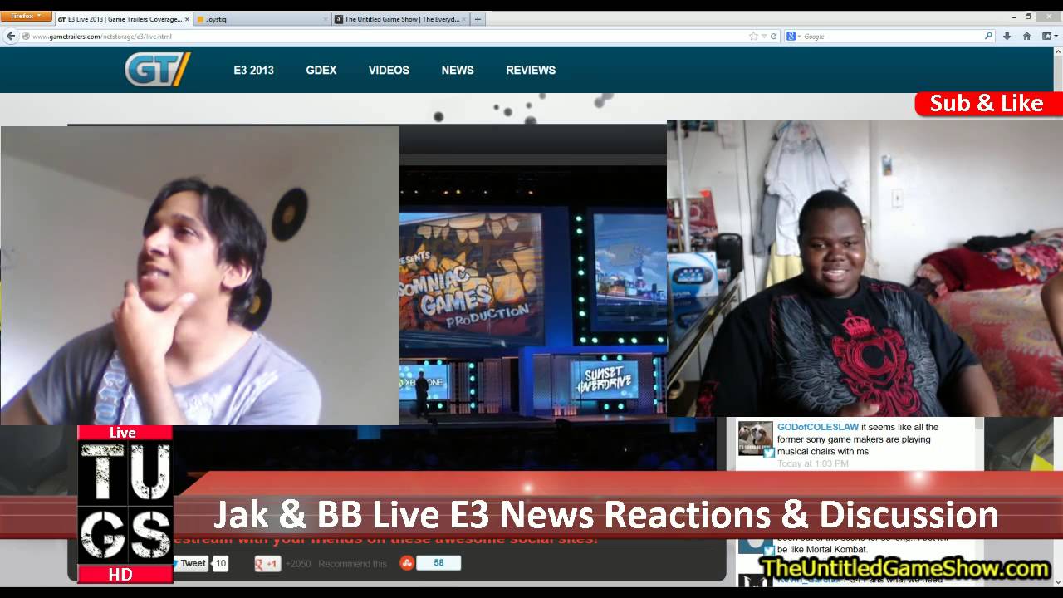This screenshot has width=1063, height=598.
Task: Click the StumbleUpon count showing 58
Action: 438,563
